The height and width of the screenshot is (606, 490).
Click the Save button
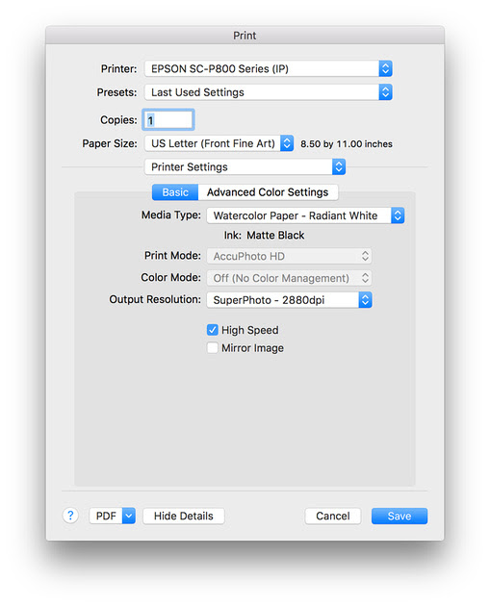(400, 516)
